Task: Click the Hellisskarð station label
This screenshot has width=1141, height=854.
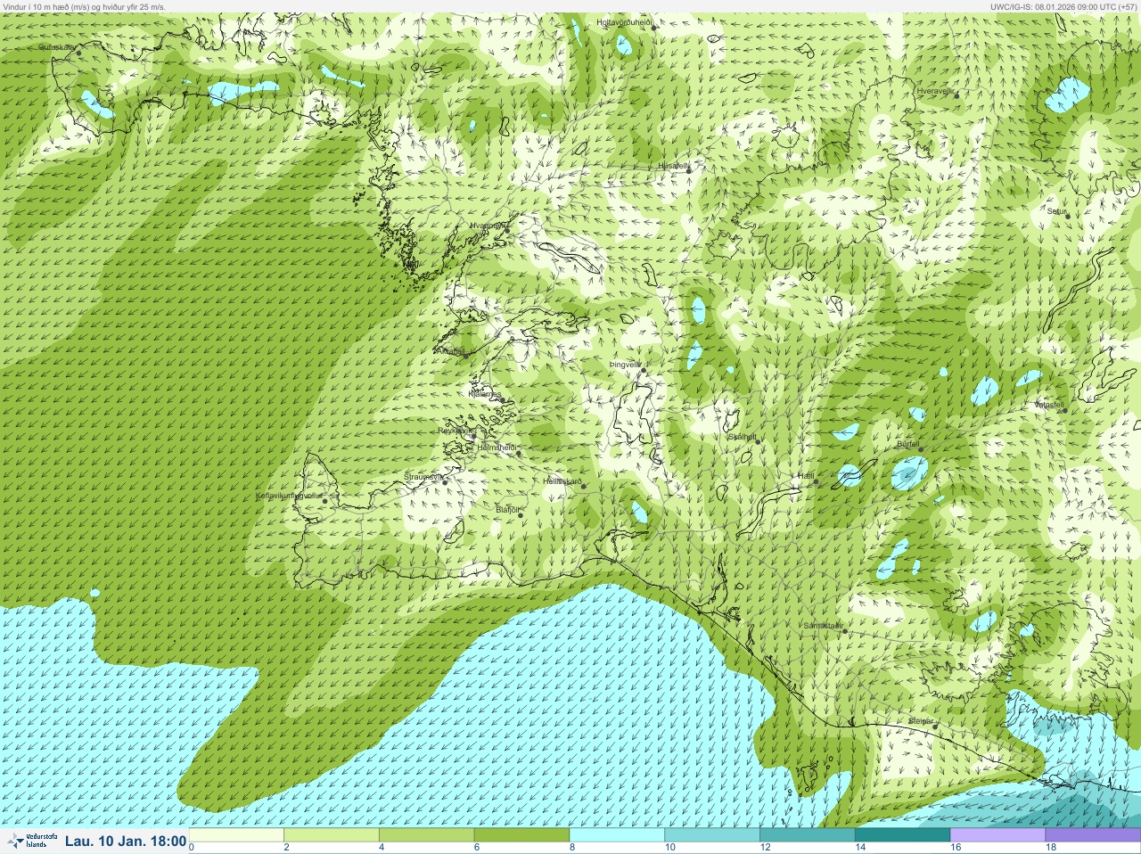Action: 562,481
